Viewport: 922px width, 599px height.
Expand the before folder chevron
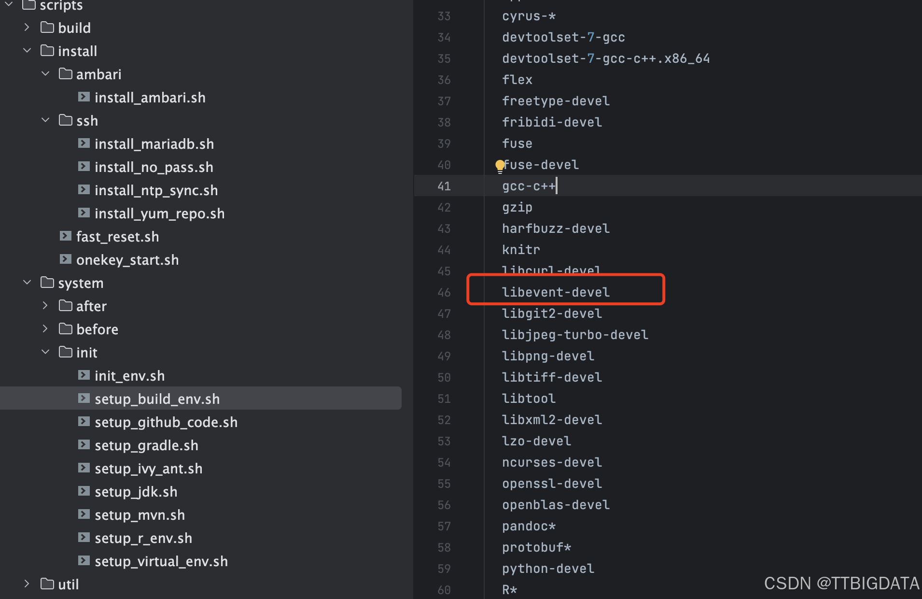(45, 329)
